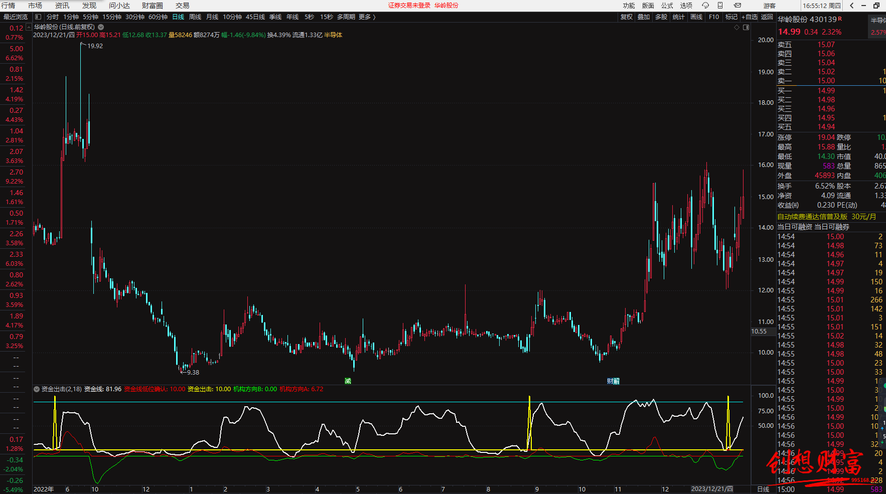
Task: Select the 年线 yearly period
Action: (x=292, y=17)
